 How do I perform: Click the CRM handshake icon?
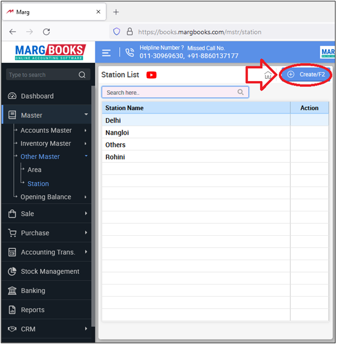(12, 329)
